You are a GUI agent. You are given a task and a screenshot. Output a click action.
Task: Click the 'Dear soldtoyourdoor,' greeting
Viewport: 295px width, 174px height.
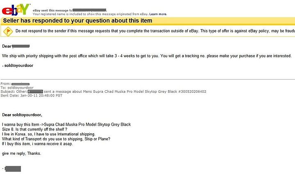(x=22, y=115)
